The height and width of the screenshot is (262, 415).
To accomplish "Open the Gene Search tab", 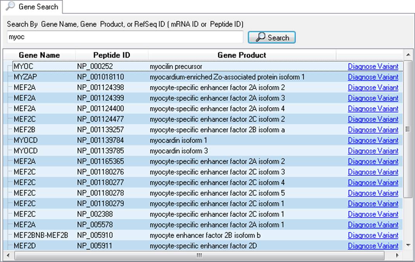I will click(32, 7).
